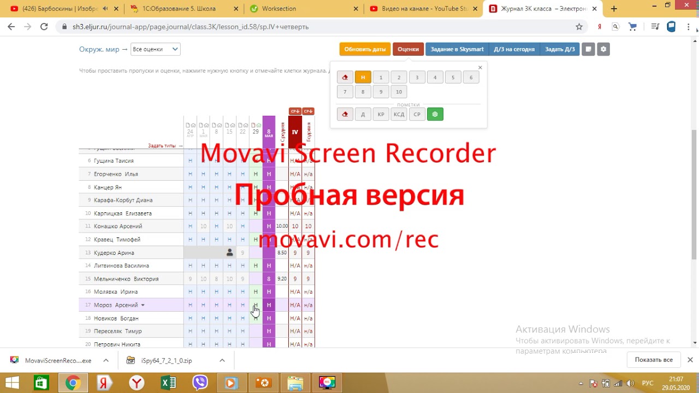Go back to the previous page
This screenshot has height=393, width=699.
[11, 26]
